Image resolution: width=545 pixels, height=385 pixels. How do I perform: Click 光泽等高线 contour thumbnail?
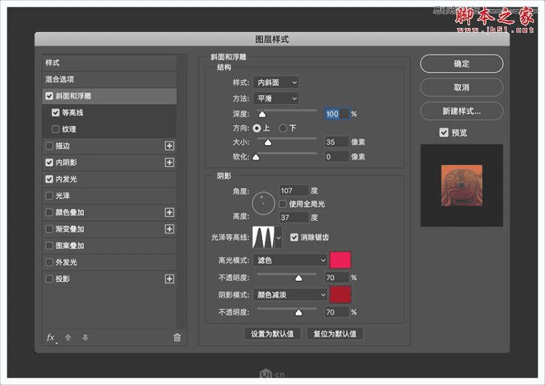click(x=263, y=238)
